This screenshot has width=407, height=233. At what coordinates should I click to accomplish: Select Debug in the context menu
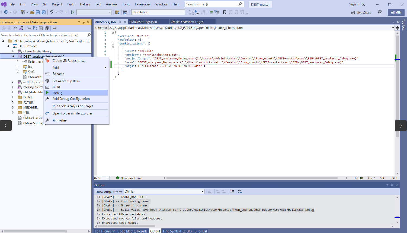76,93
